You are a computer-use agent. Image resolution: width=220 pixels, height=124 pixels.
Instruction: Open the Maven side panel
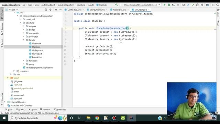tap(218, 13)
